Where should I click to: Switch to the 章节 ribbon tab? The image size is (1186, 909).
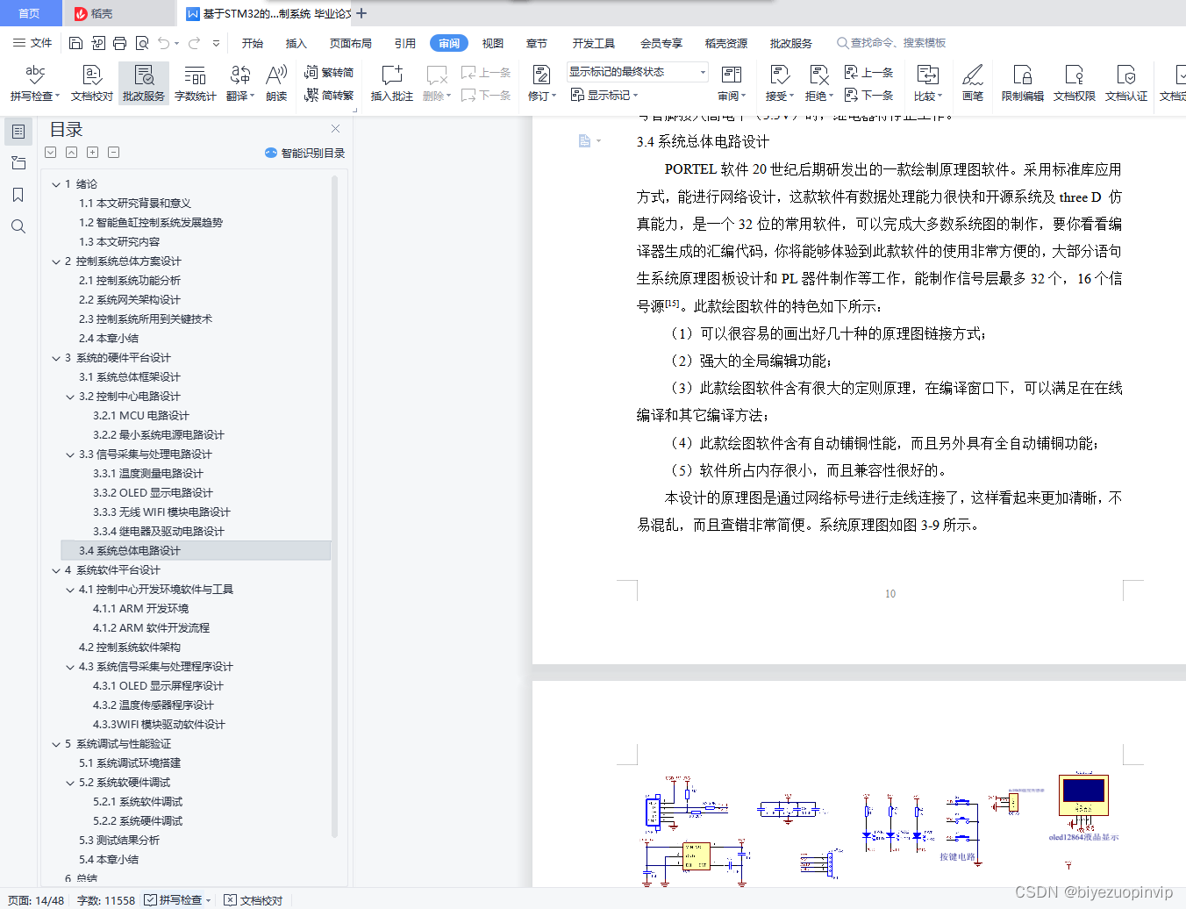(537, 43)
